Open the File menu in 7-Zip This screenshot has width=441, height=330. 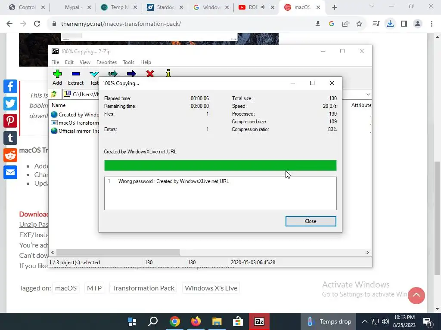(x=55, y=62)
